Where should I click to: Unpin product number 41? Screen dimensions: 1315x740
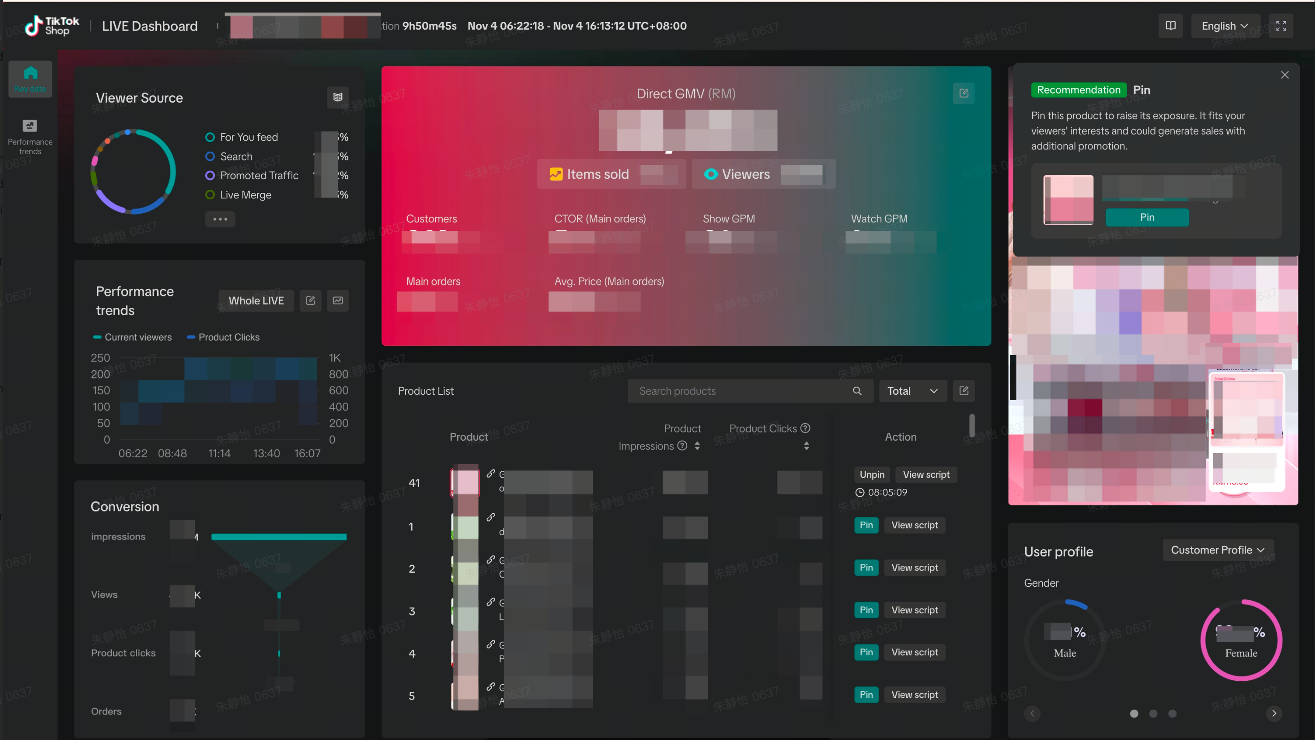tap(871, 474)
